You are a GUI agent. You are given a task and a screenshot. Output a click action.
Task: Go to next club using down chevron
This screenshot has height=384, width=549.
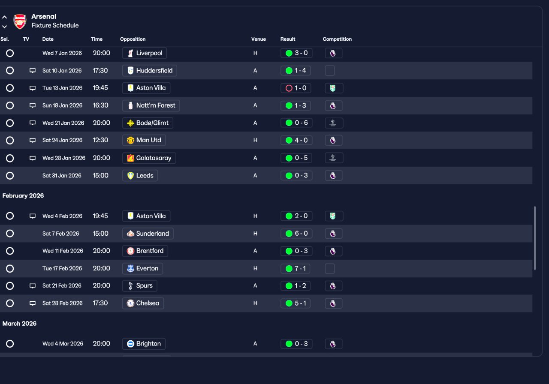tap(4, 27)
